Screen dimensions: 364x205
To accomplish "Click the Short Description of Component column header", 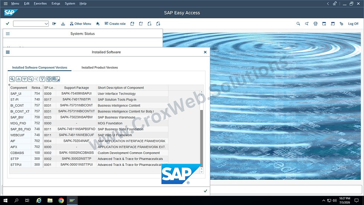I will tap(132, 88).
